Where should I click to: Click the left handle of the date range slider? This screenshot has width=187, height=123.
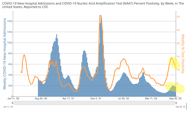12,103
